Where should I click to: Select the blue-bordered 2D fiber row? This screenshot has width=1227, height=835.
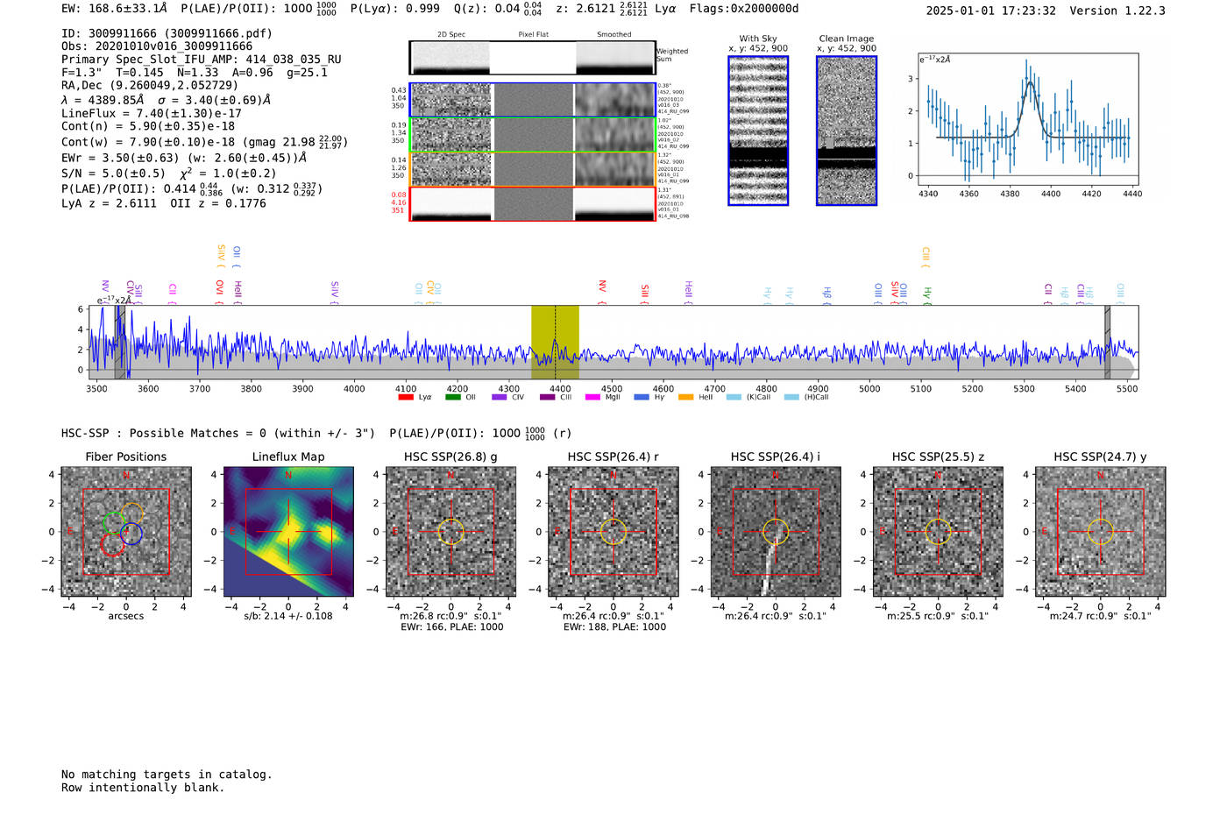pyautogui.click(x=532, y=100)
